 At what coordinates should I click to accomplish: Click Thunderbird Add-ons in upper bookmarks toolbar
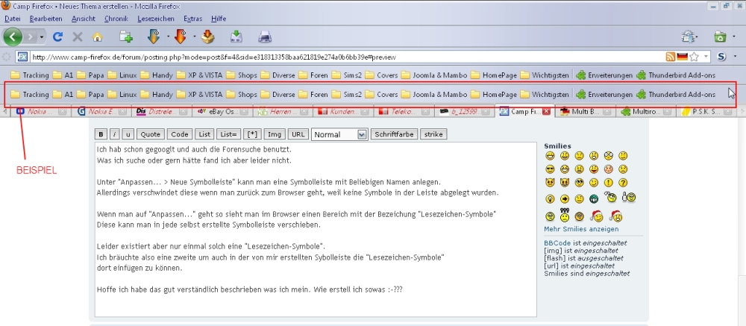click(676, 75)
